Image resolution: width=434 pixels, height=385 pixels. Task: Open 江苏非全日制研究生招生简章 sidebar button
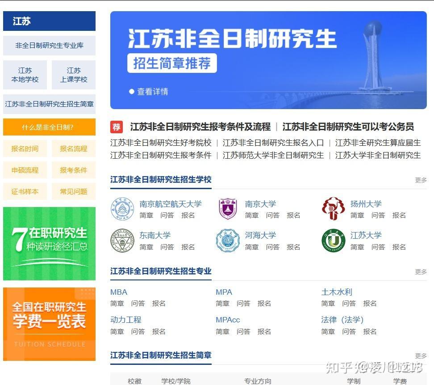pyautogui.click(x=49, y=104)
